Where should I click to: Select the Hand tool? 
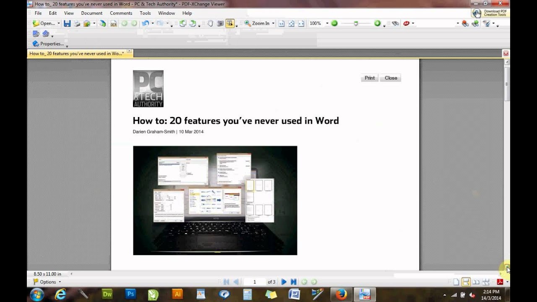tap(210, 23)
